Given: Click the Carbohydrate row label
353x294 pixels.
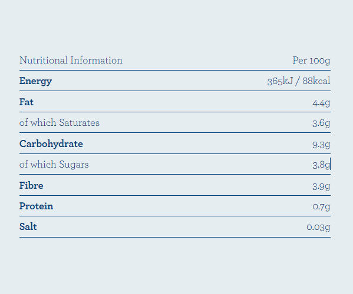Looking at the screenshot, I should [x=51, y=144].
